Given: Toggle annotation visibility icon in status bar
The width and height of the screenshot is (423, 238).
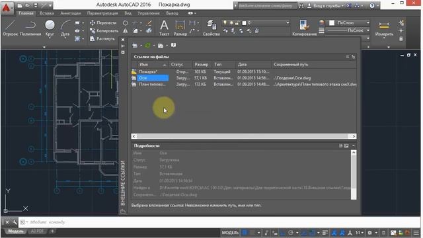Looking at the screenshot, I should [334, 233].
